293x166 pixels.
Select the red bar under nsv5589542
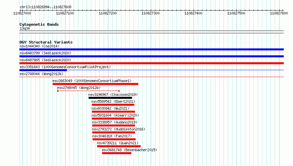pyautogui.click(x=113, y=105)
